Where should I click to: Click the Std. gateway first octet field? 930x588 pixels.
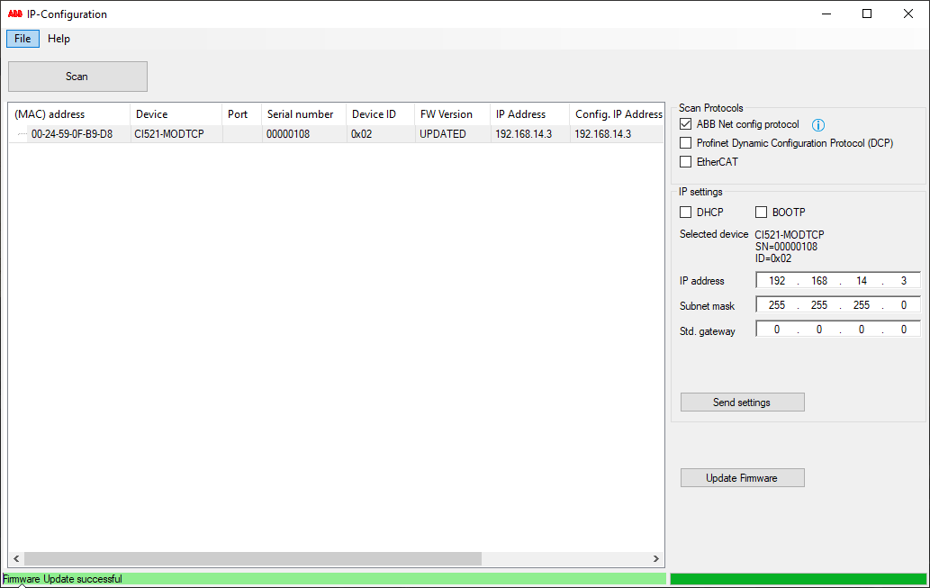click(776, 329)
